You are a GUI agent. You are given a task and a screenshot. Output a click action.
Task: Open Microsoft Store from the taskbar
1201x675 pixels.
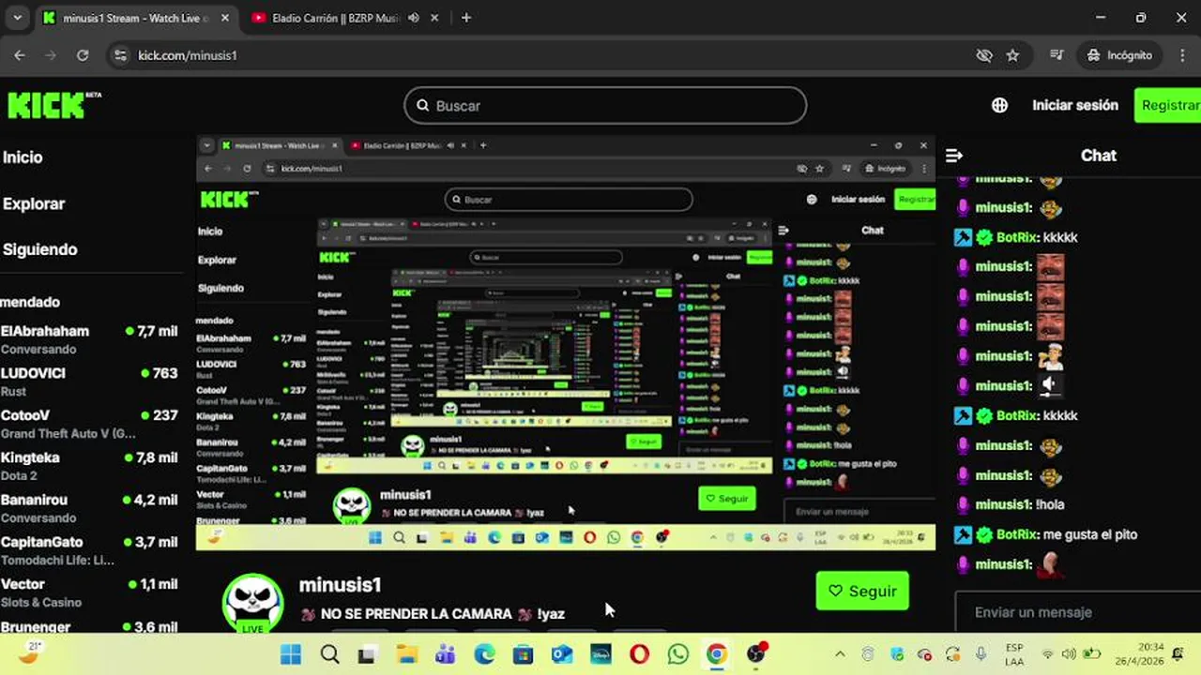coord(523,654)
